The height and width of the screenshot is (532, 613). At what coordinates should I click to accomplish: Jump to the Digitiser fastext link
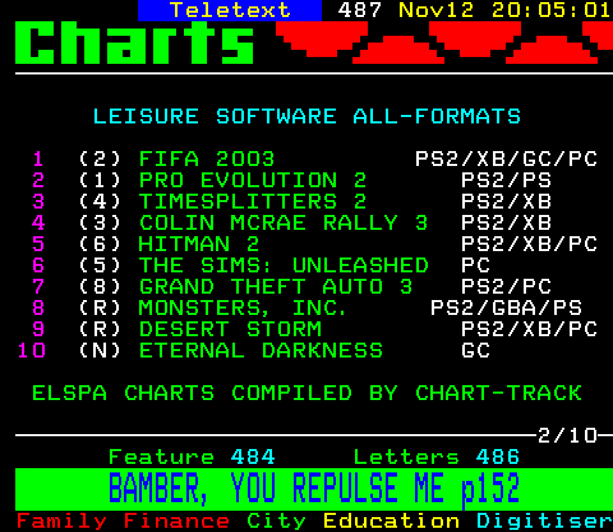point(544,521)
